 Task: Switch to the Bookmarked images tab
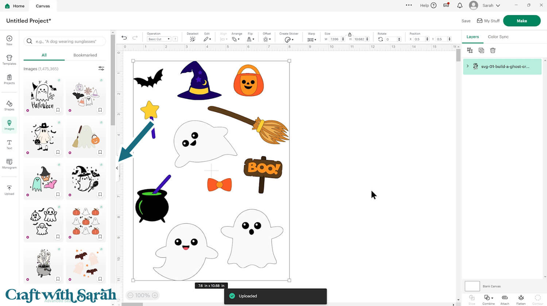coord(85,55)
